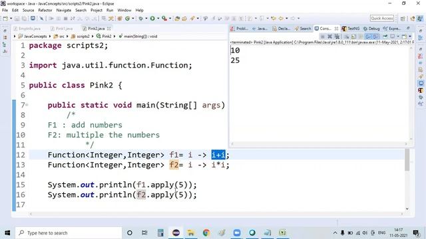Open the Open Console dropdown arrow
Image resolution: width=426 pixels, height=239 pixels.
click(x=410, y=37)
